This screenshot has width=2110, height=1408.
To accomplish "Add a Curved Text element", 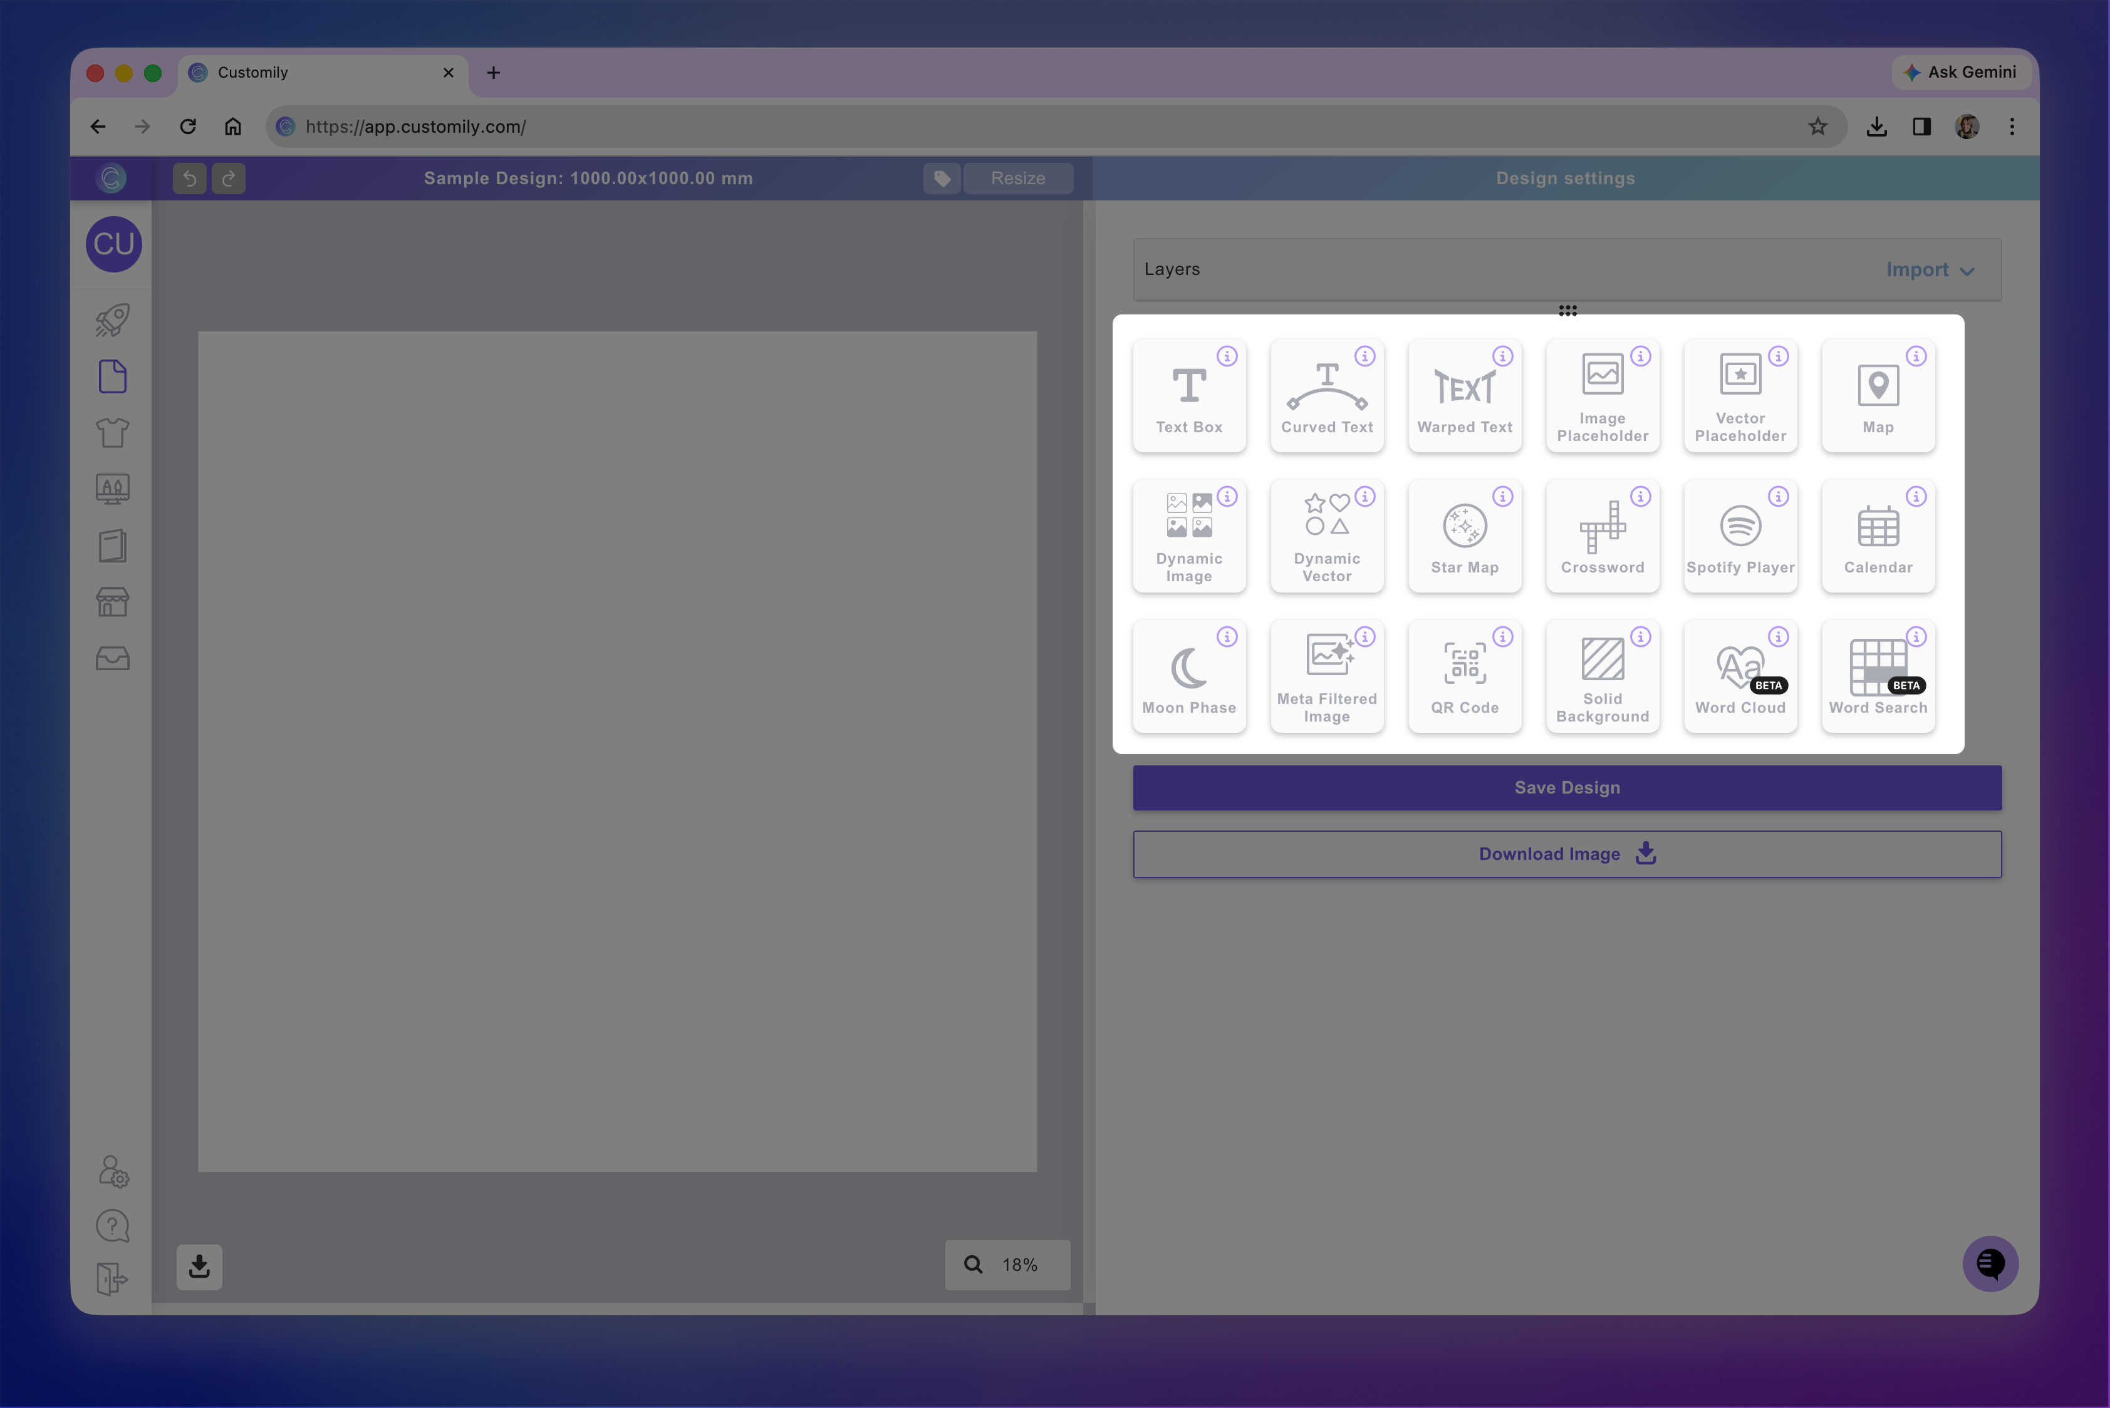I will click(x=1327, y=396).
